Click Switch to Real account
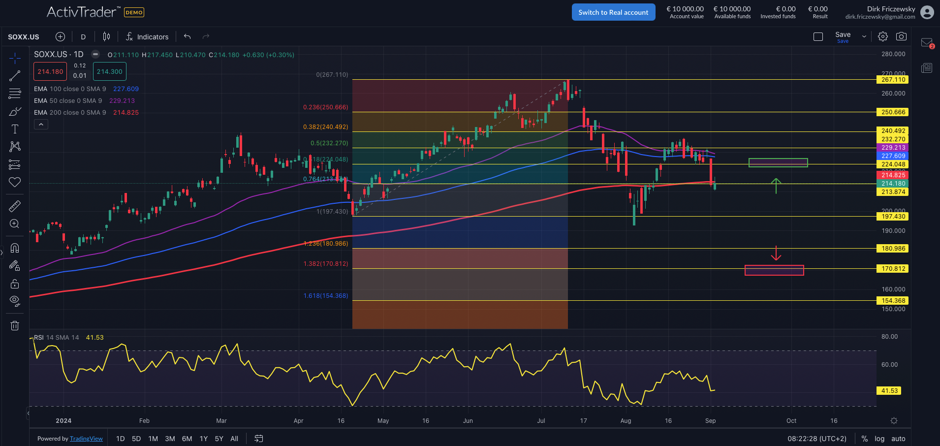This screenshot has width=940, height=446. pos(613,12)
